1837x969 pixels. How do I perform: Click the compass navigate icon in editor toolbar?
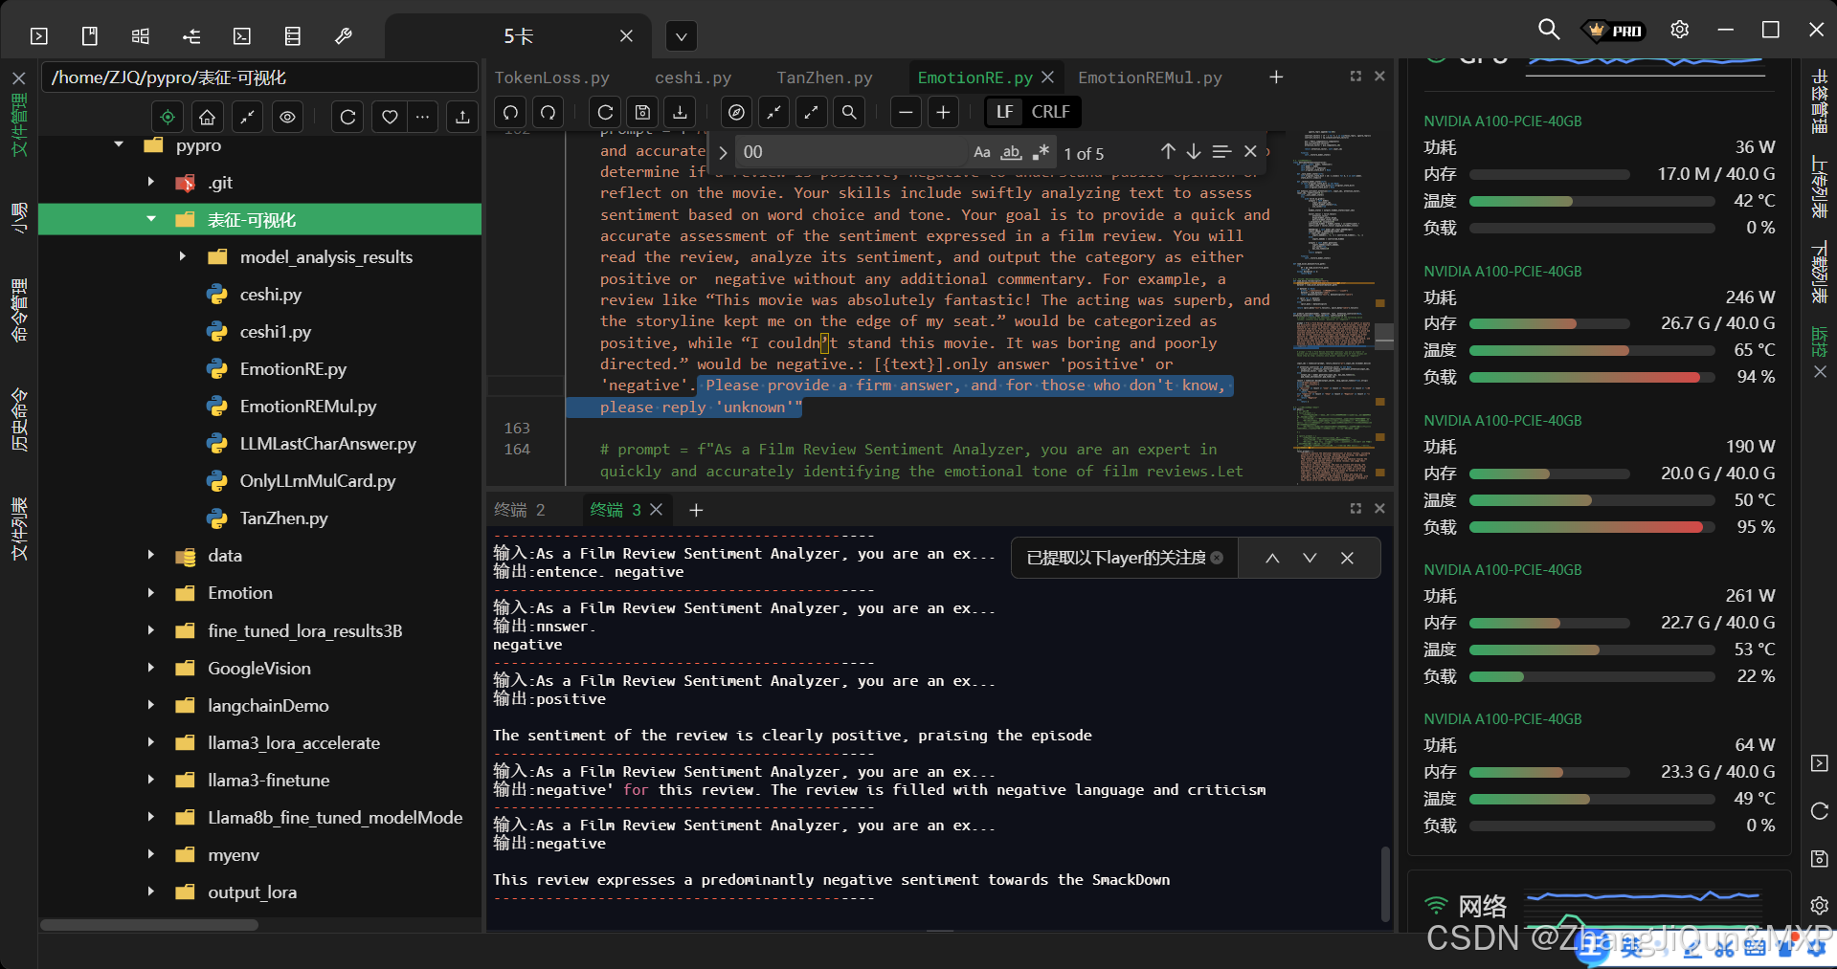[736, 113]
